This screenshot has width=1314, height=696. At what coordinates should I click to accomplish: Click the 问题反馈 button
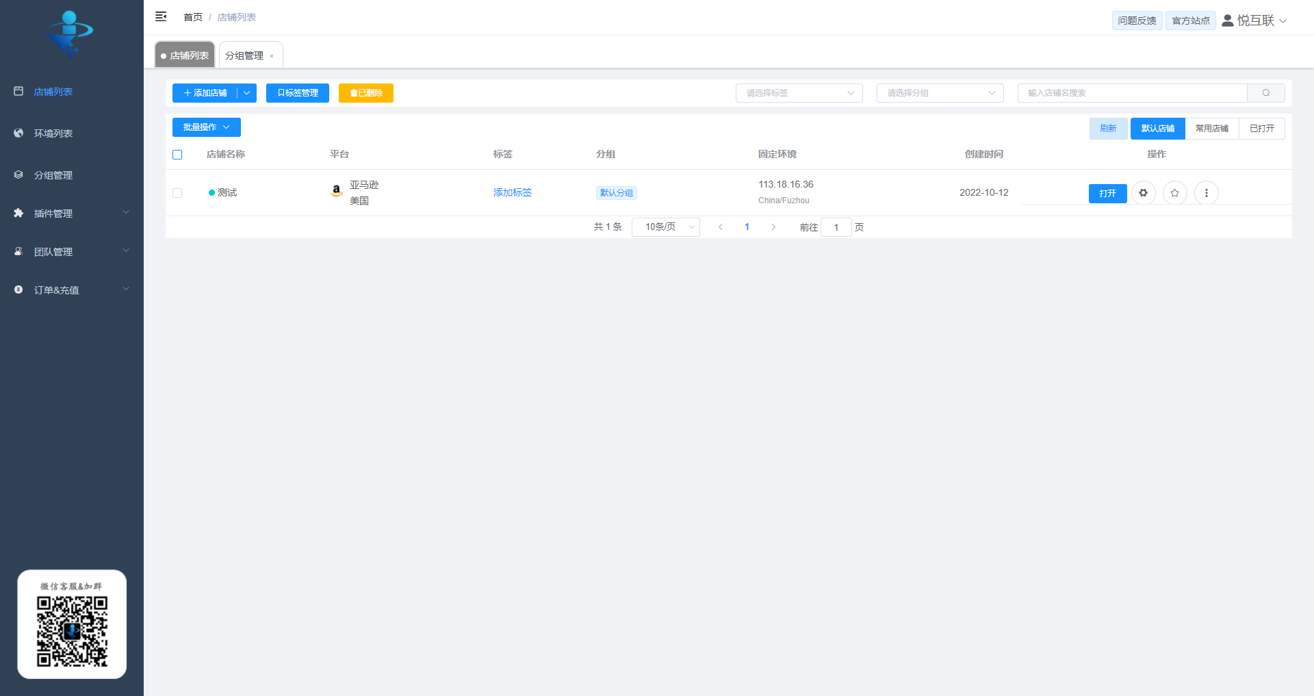pos(1137,21)
